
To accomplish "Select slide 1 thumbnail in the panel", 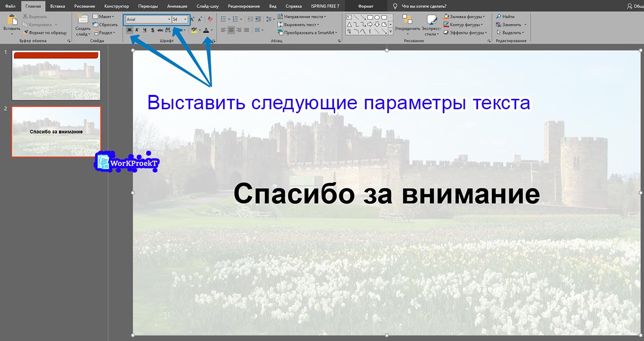I will 56,75.
